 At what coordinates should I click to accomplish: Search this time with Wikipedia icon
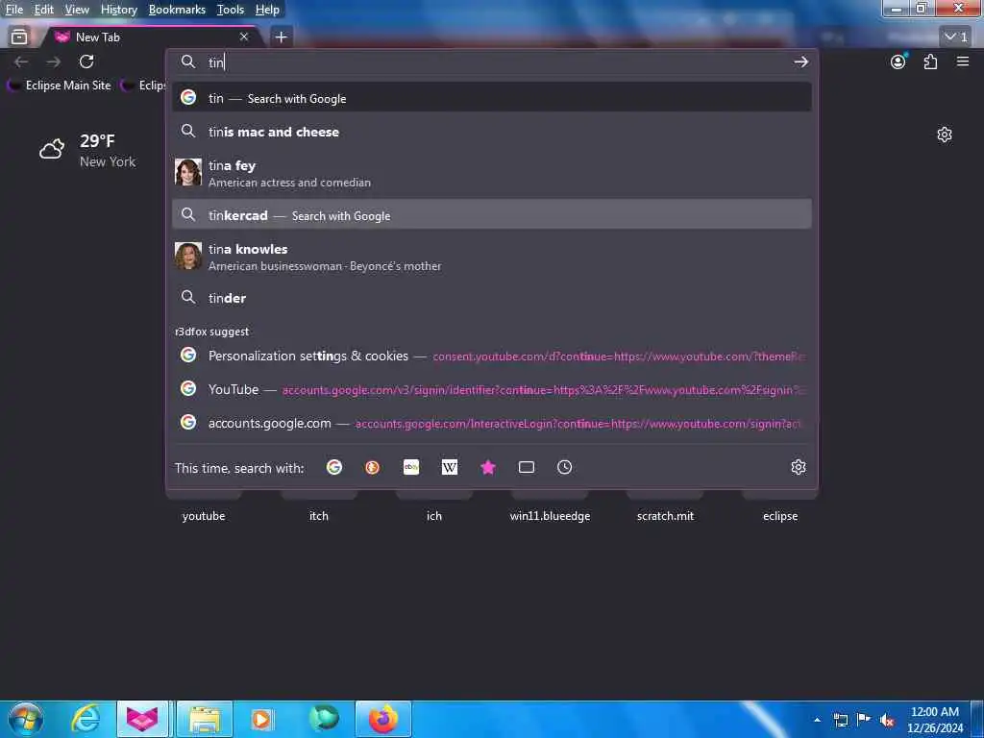tap(450, 467)
